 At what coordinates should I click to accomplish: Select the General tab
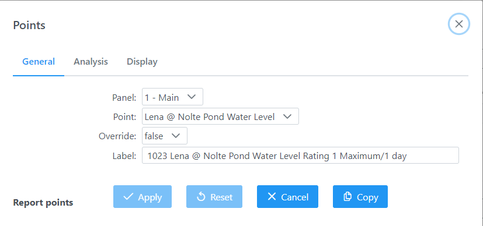pos(39,62)
